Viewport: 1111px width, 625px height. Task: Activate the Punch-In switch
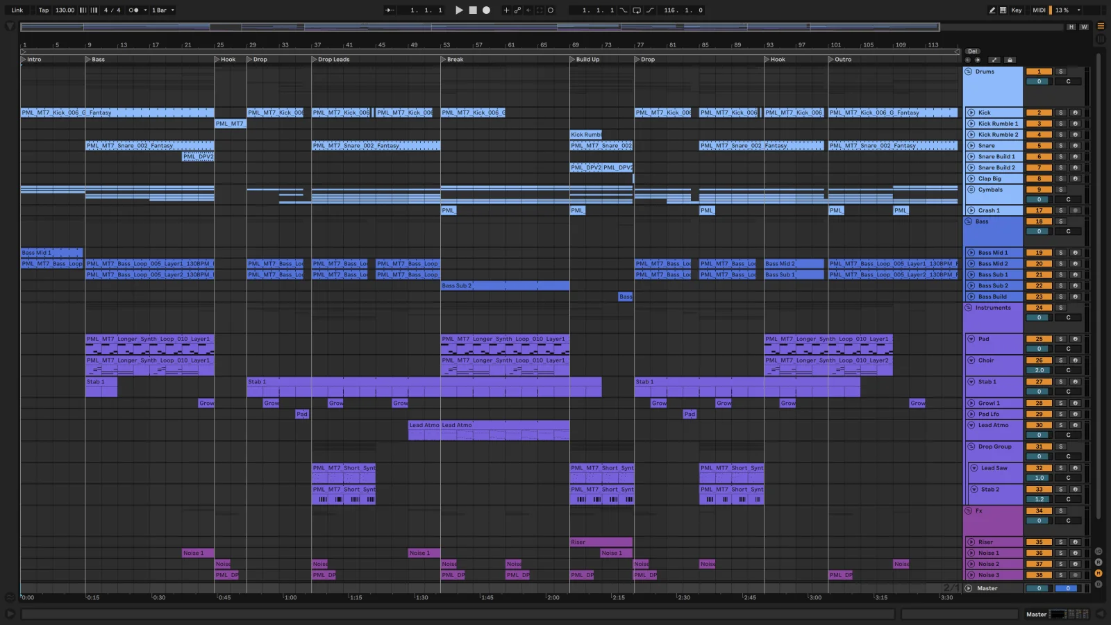624,10
